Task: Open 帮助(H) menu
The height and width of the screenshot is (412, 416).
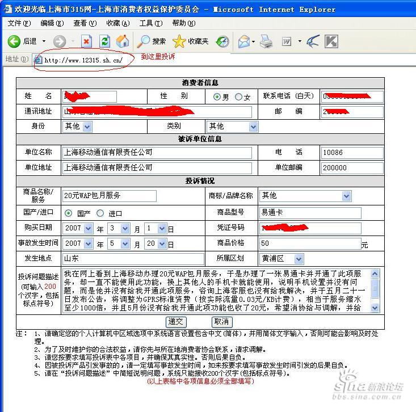Action: tap(183, 23)
